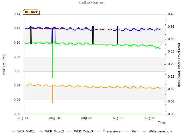Toggle the Rain legend entry

(132, 131)
